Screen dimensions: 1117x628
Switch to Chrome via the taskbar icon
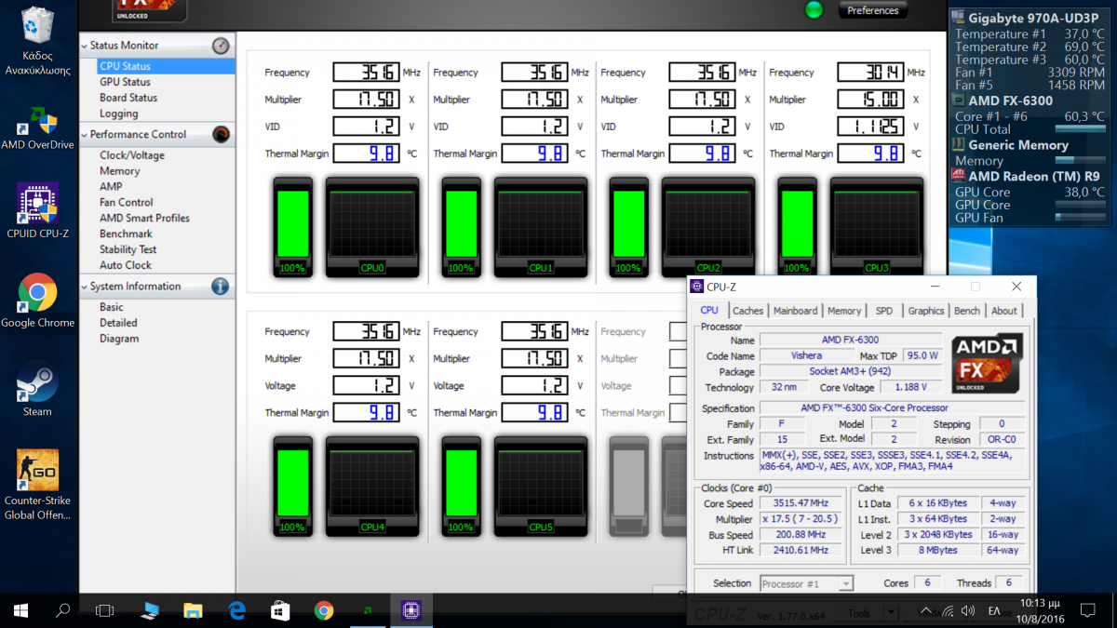[x=324, y=610]
